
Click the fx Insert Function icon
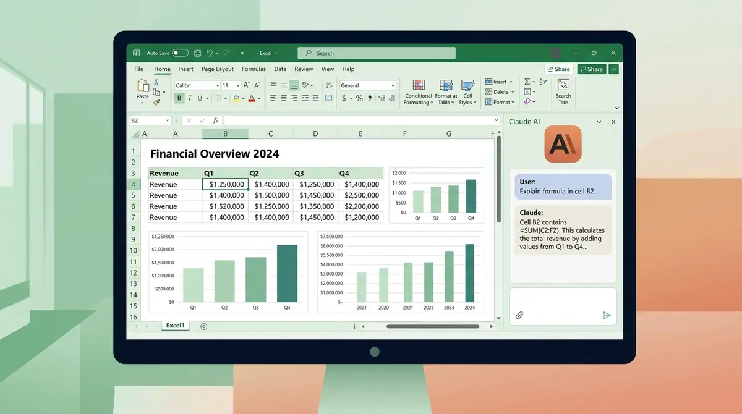point(215,120)
